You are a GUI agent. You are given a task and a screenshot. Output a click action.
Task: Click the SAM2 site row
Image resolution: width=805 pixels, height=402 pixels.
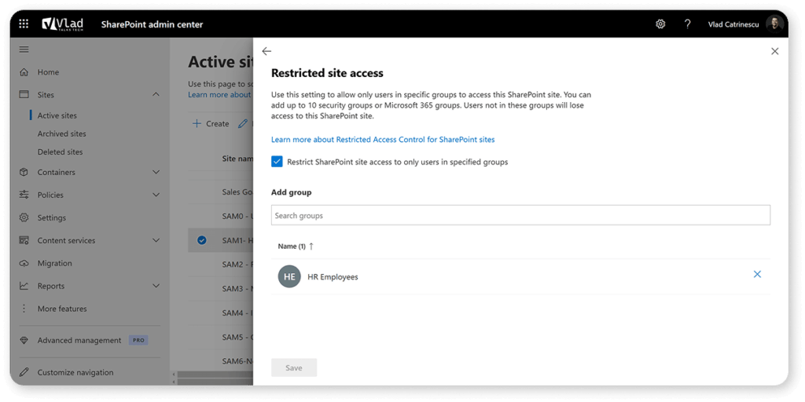point(221,265)
